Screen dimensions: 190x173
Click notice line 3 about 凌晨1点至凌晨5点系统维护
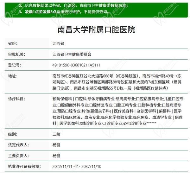[64, 12]
